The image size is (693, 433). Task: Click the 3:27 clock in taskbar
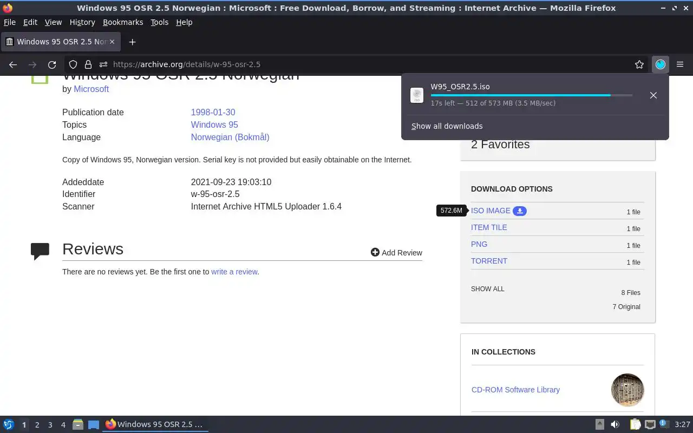click(682, 425)
